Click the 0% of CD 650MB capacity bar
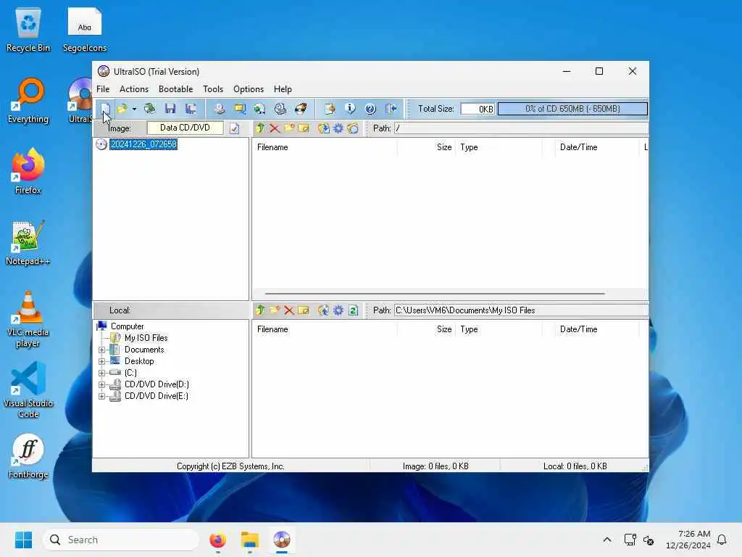Viewport: 742px width, 557px height. pyautogui.click(x=572, y=109)
